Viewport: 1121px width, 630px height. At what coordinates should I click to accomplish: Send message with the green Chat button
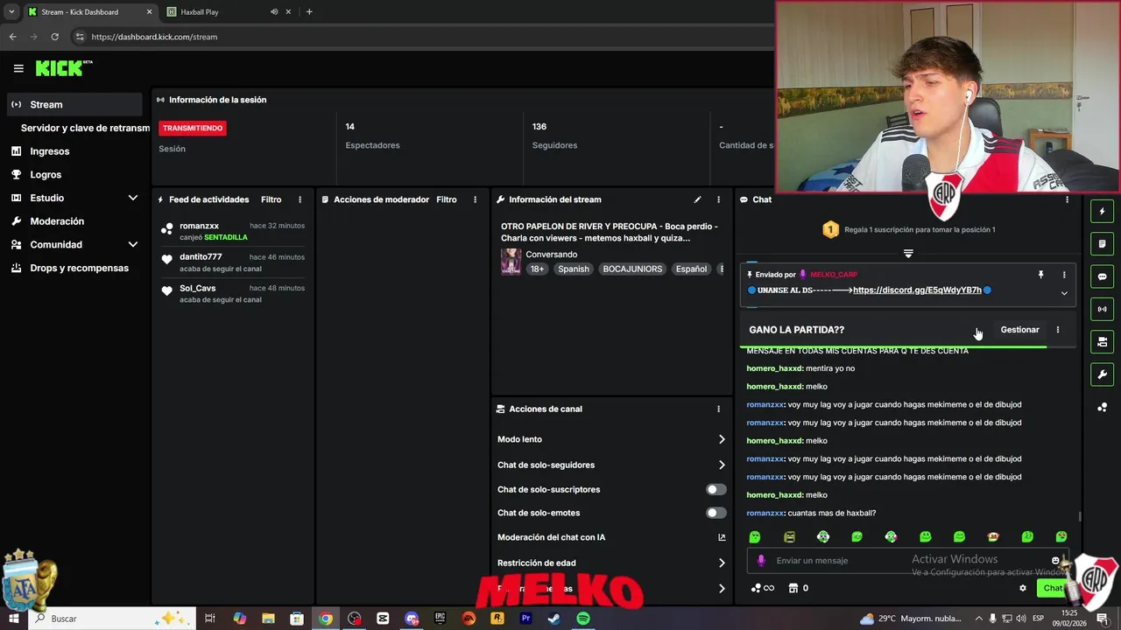(x=1054, y=588)
